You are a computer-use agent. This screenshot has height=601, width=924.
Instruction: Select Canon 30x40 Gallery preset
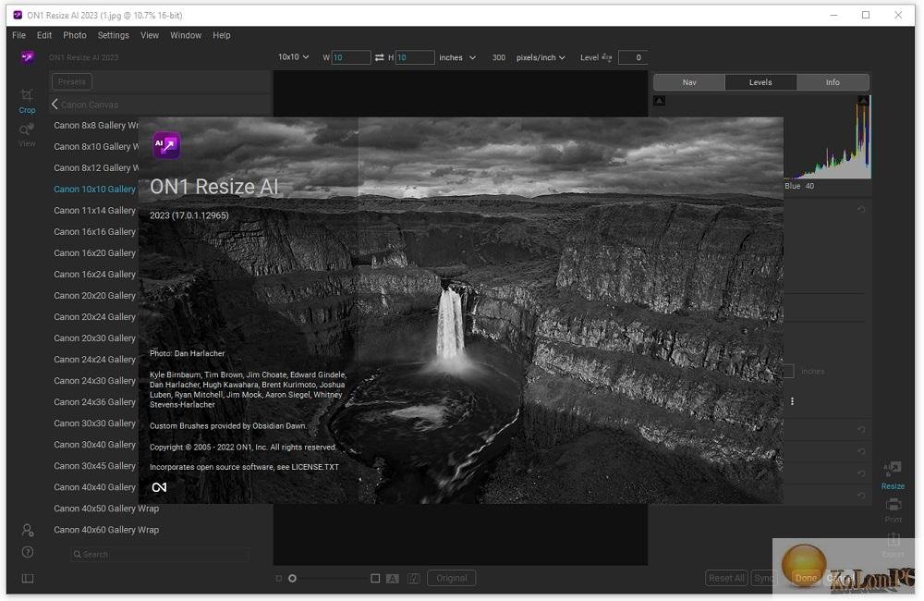94,445
